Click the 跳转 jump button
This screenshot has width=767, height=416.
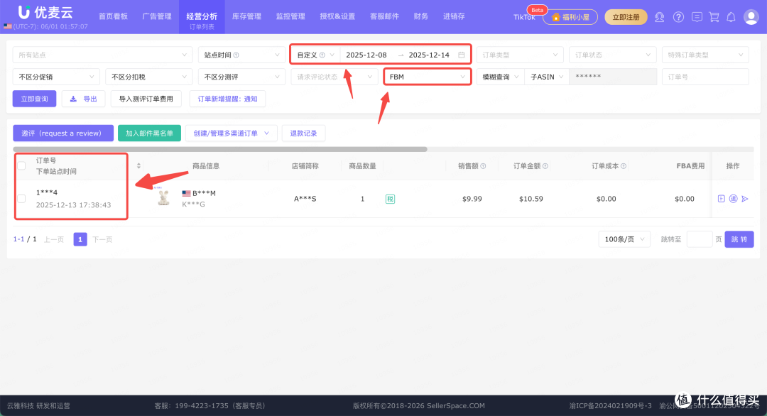point(739,239)
